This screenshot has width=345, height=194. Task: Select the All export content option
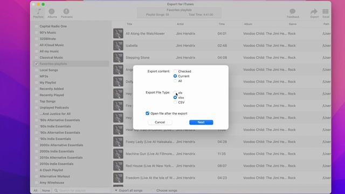(175, 81)
